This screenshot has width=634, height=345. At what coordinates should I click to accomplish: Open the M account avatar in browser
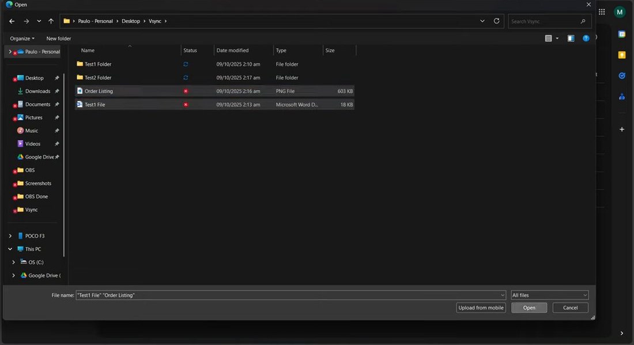tap(620, 12)
